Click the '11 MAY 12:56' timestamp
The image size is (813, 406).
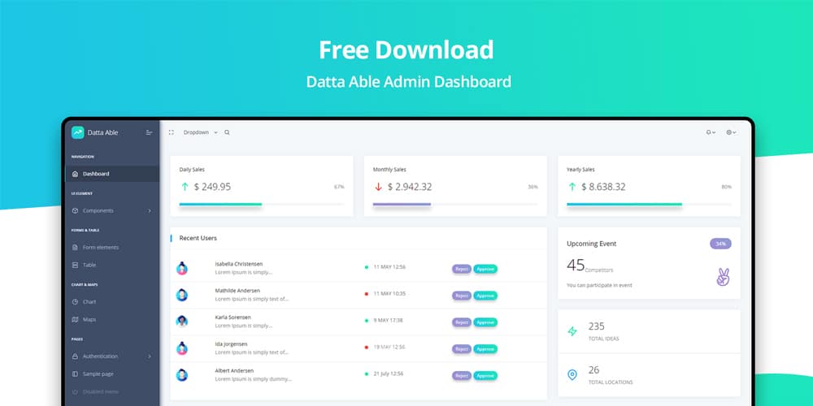tap(389, 267)
